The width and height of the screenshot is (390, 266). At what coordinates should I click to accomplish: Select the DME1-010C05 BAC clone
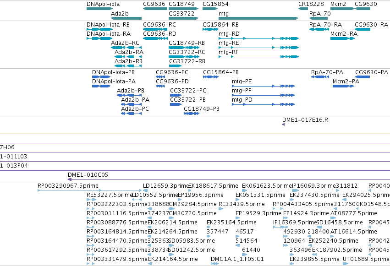pyautogui.click(x=229, y=179)
